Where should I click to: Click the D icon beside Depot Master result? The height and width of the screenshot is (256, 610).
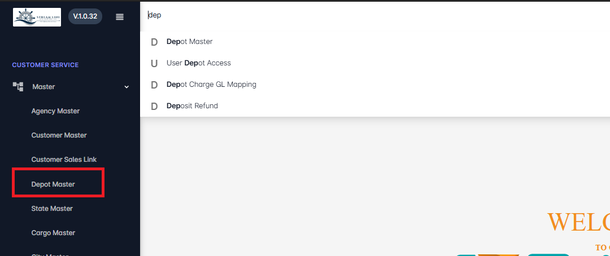click(154, 42)
